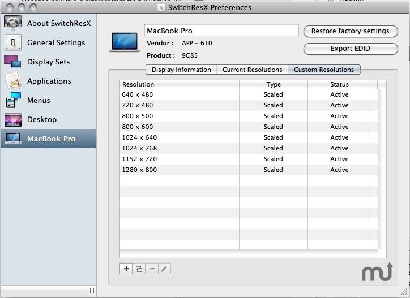
Task: Add a new custom resolution with plus
Action: coord(126,269)
